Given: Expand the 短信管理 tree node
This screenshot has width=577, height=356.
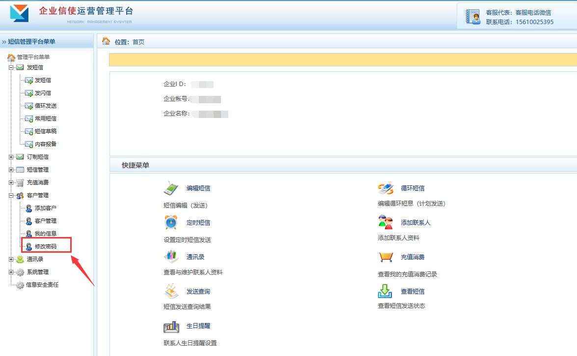Looking at the screenshot, I should (x=11, y=170).
